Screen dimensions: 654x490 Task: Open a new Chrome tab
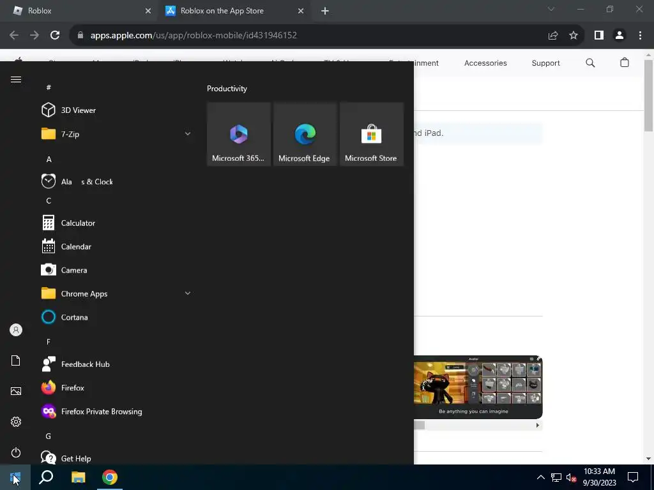tap(325, 11)
